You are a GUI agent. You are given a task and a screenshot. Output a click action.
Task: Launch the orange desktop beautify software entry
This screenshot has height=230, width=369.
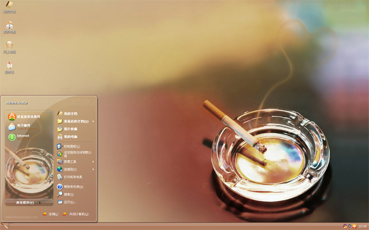coord(24,117)
